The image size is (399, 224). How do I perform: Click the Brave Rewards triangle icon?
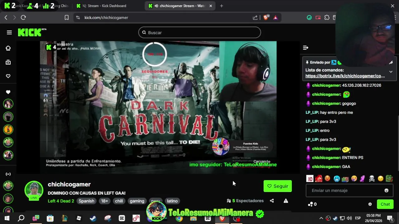pos(276,18)
